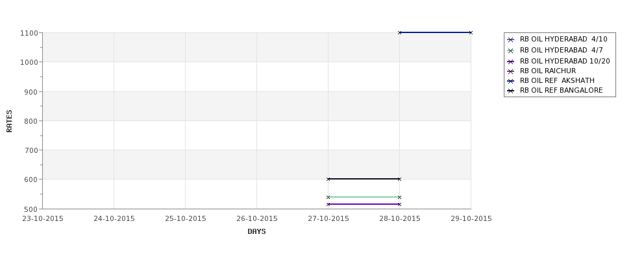Click the 1100 data point at 28-10-2015

400,32
